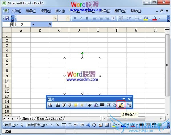The image size is (171, 135).
Task: Apply the red Font Color
Action: pyautogui.click(x=155, y=18)
